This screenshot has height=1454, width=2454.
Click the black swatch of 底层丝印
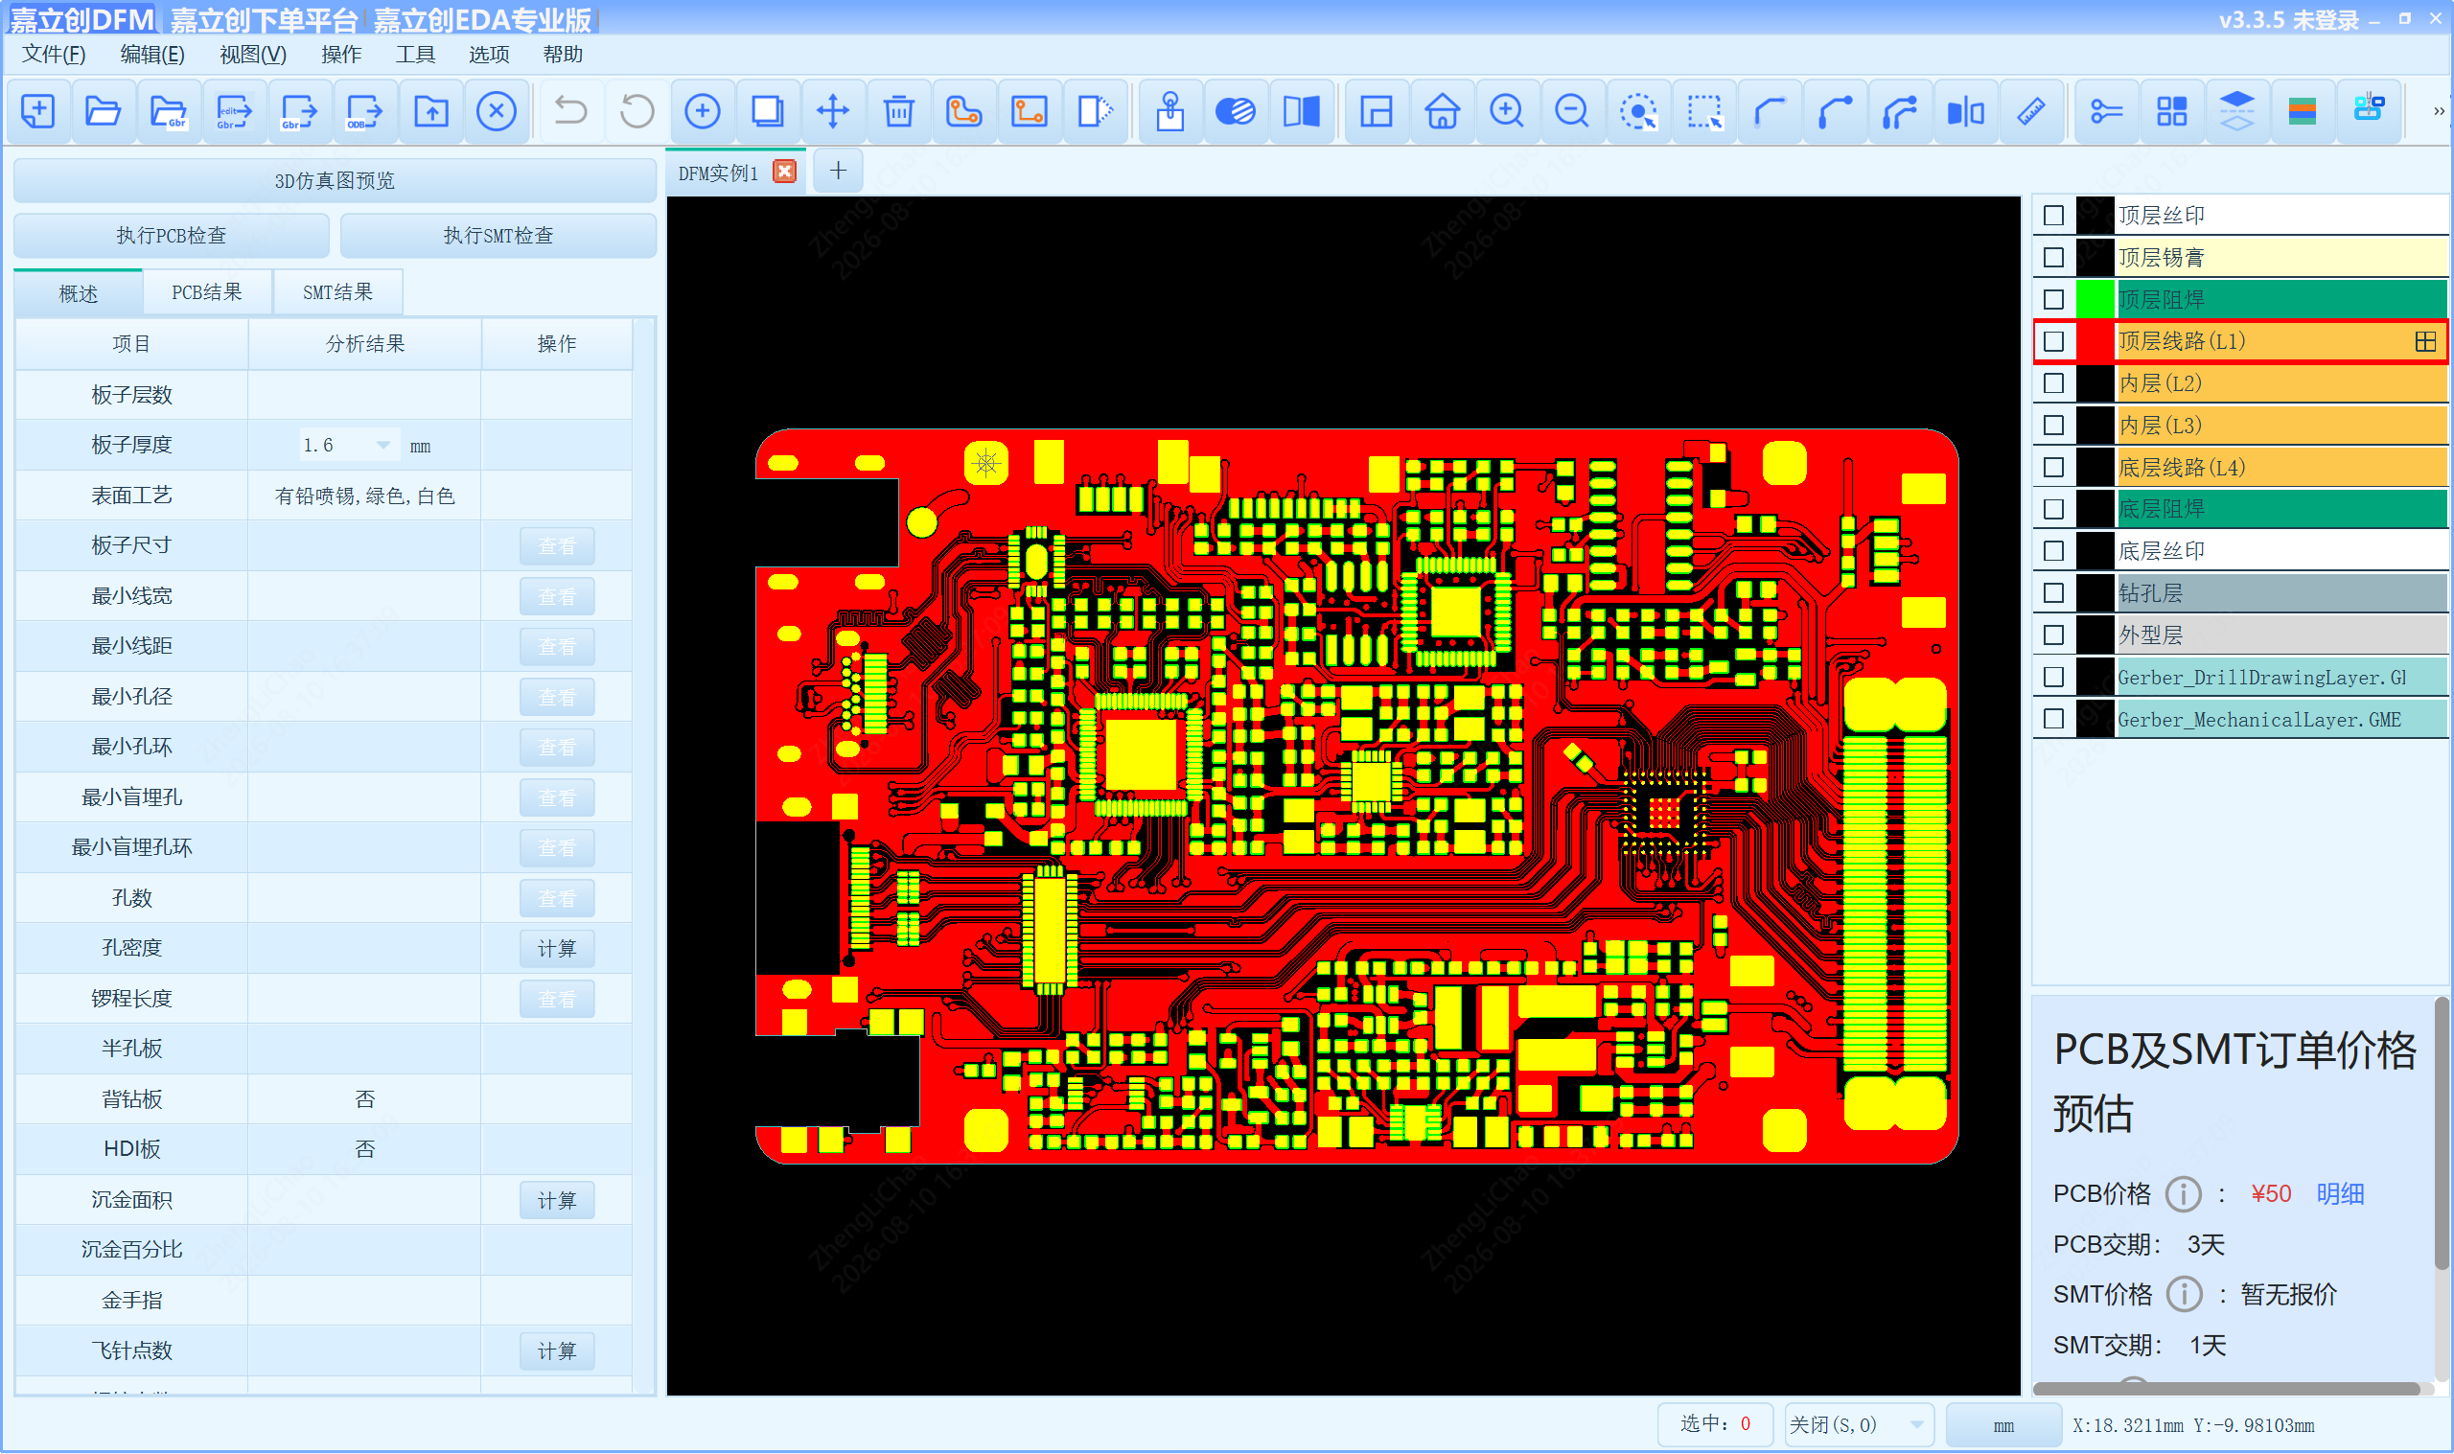point(2095,550)
